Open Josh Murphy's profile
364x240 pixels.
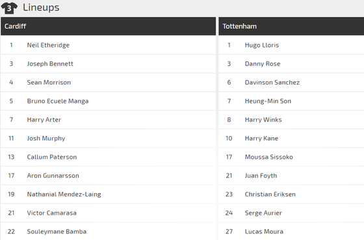46,139
